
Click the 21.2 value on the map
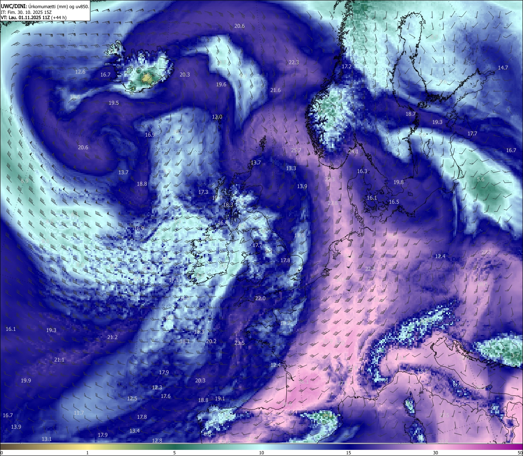coord(112,337)
